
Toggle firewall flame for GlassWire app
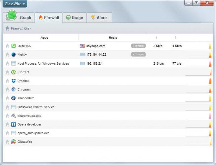pos(8,142)
